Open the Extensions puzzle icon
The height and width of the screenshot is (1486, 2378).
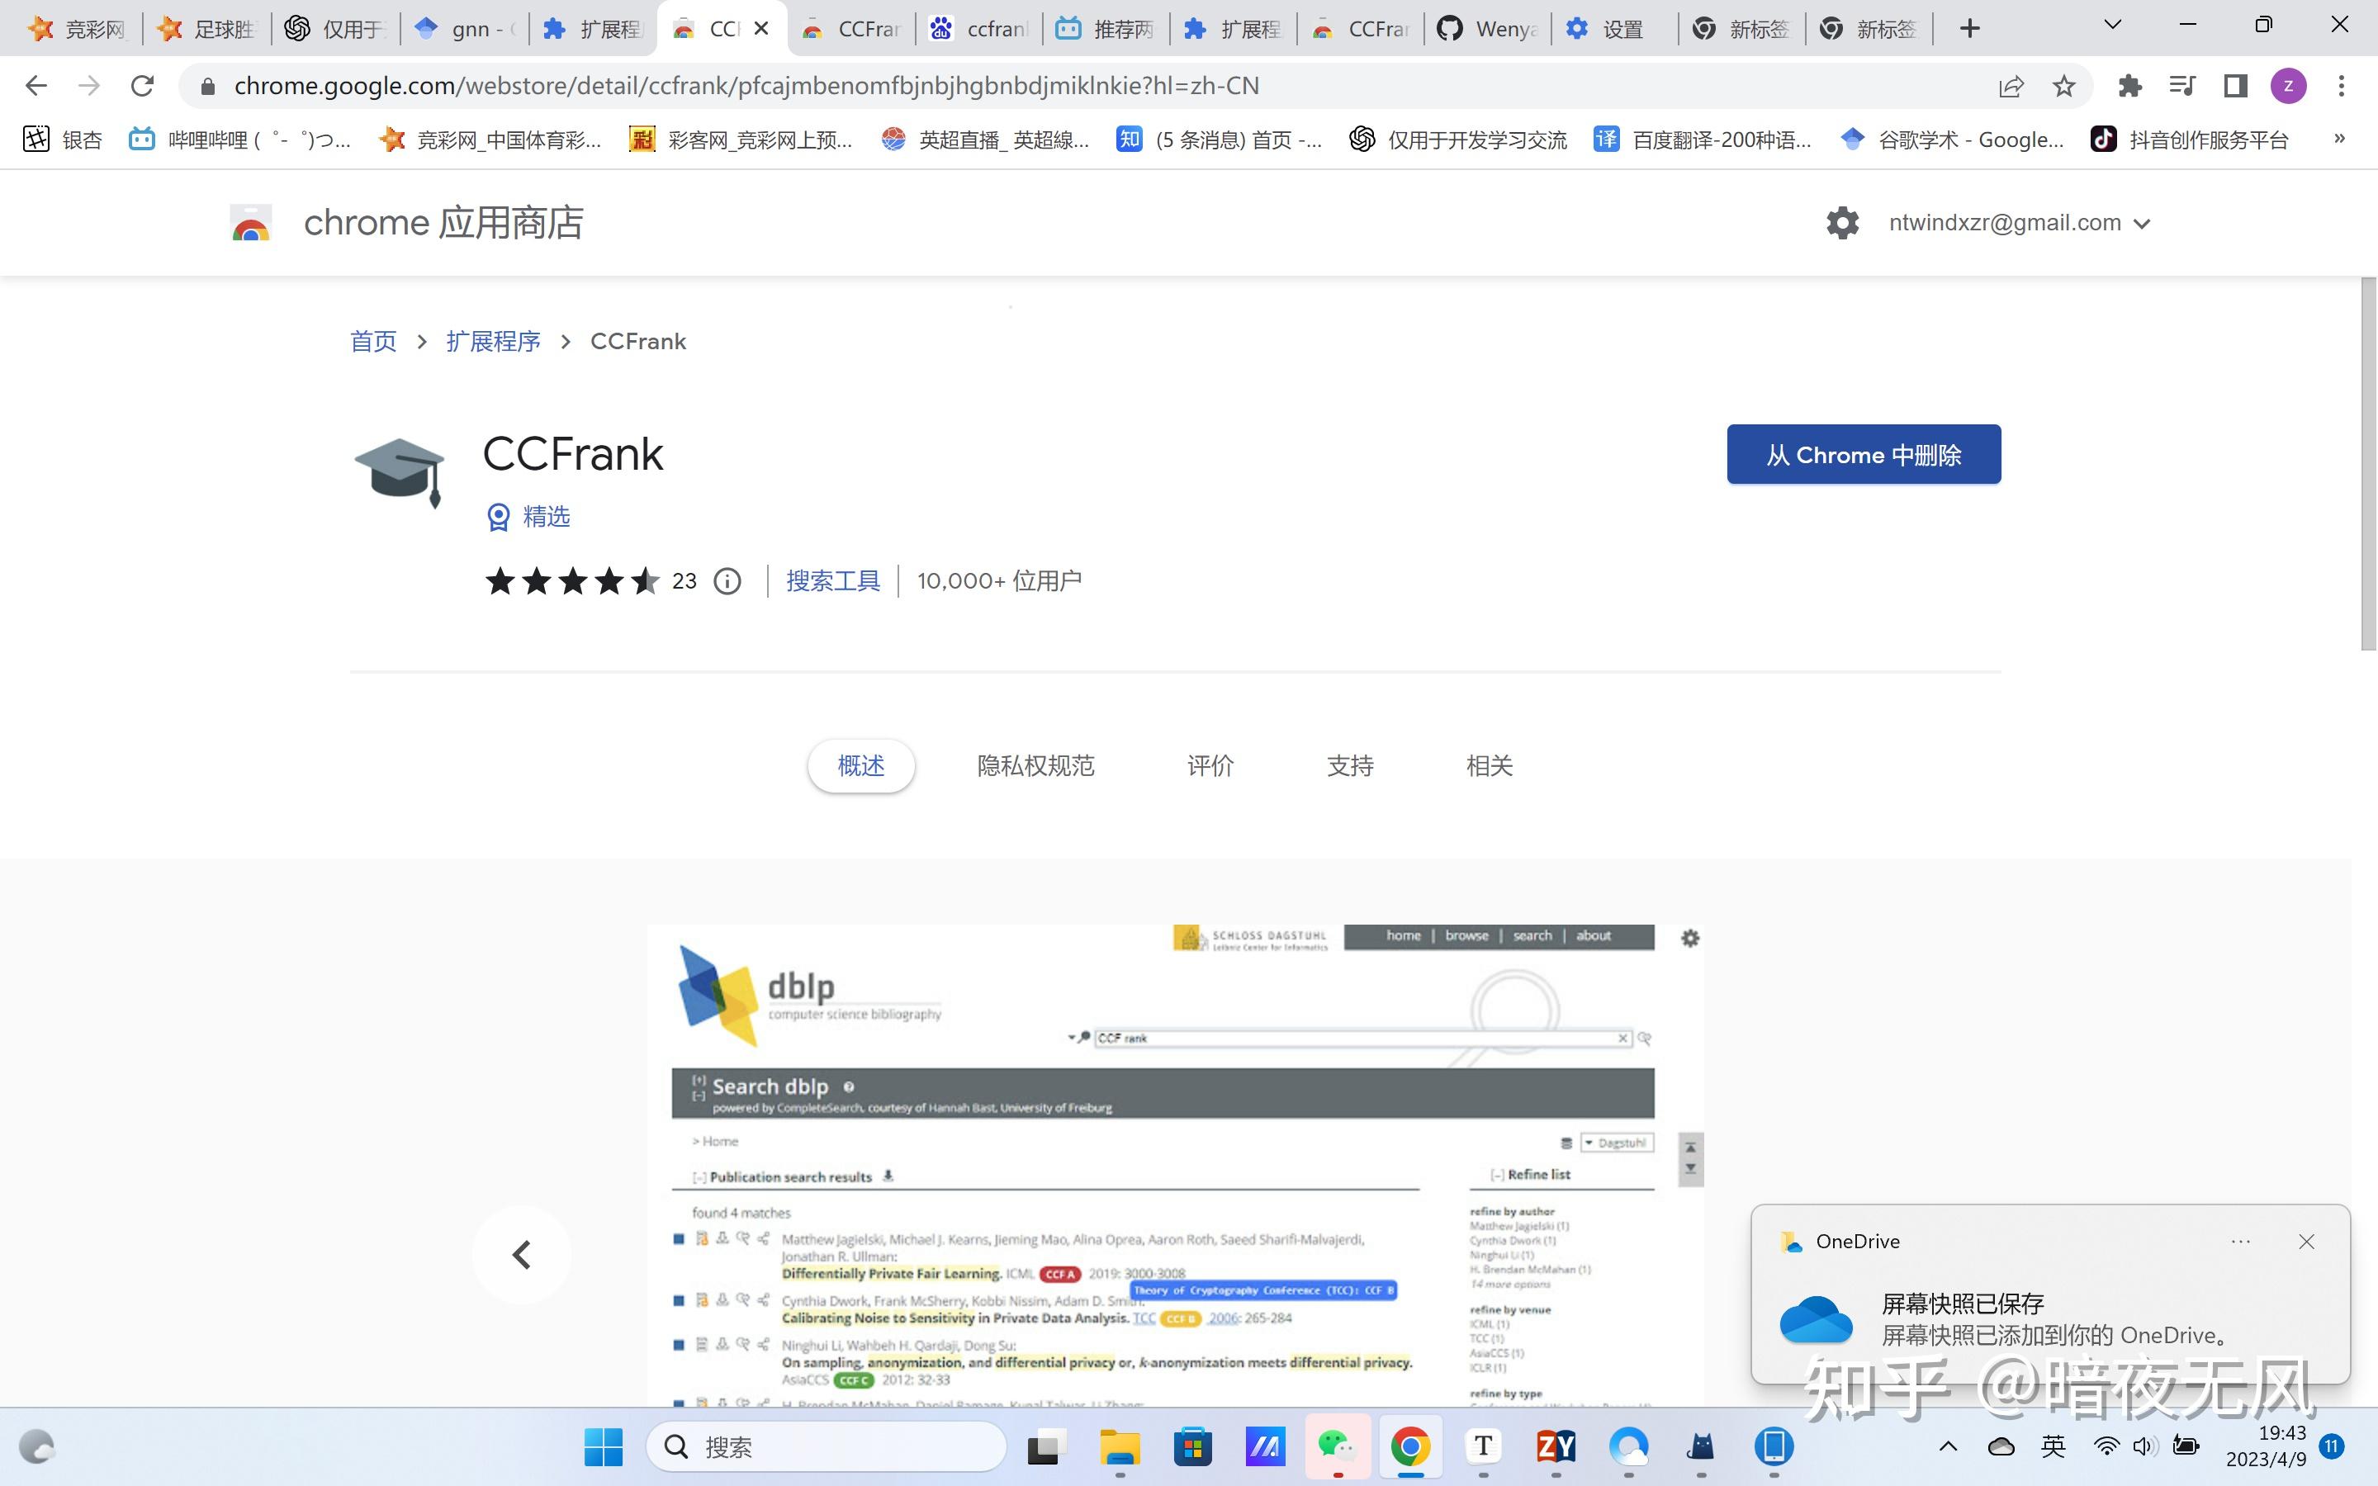pos(2129,87)
